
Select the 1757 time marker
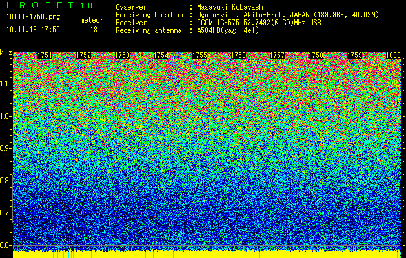pyautogui.click(x=277, y=55)
